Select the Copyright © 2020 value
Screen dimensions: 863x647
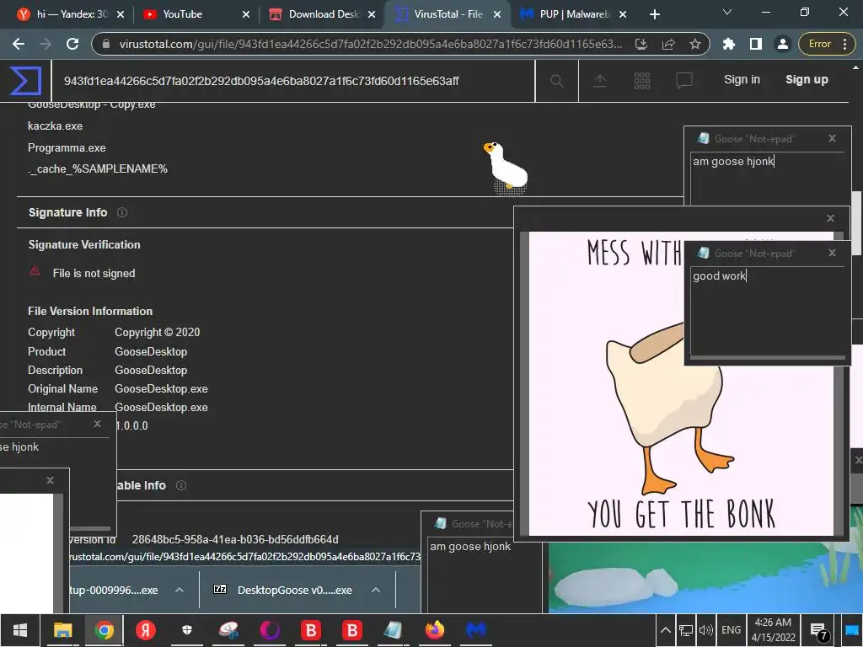158,332
